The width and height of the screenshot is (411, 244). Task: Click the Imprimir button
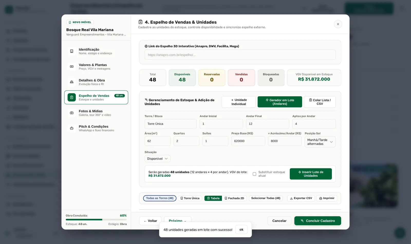327,198
